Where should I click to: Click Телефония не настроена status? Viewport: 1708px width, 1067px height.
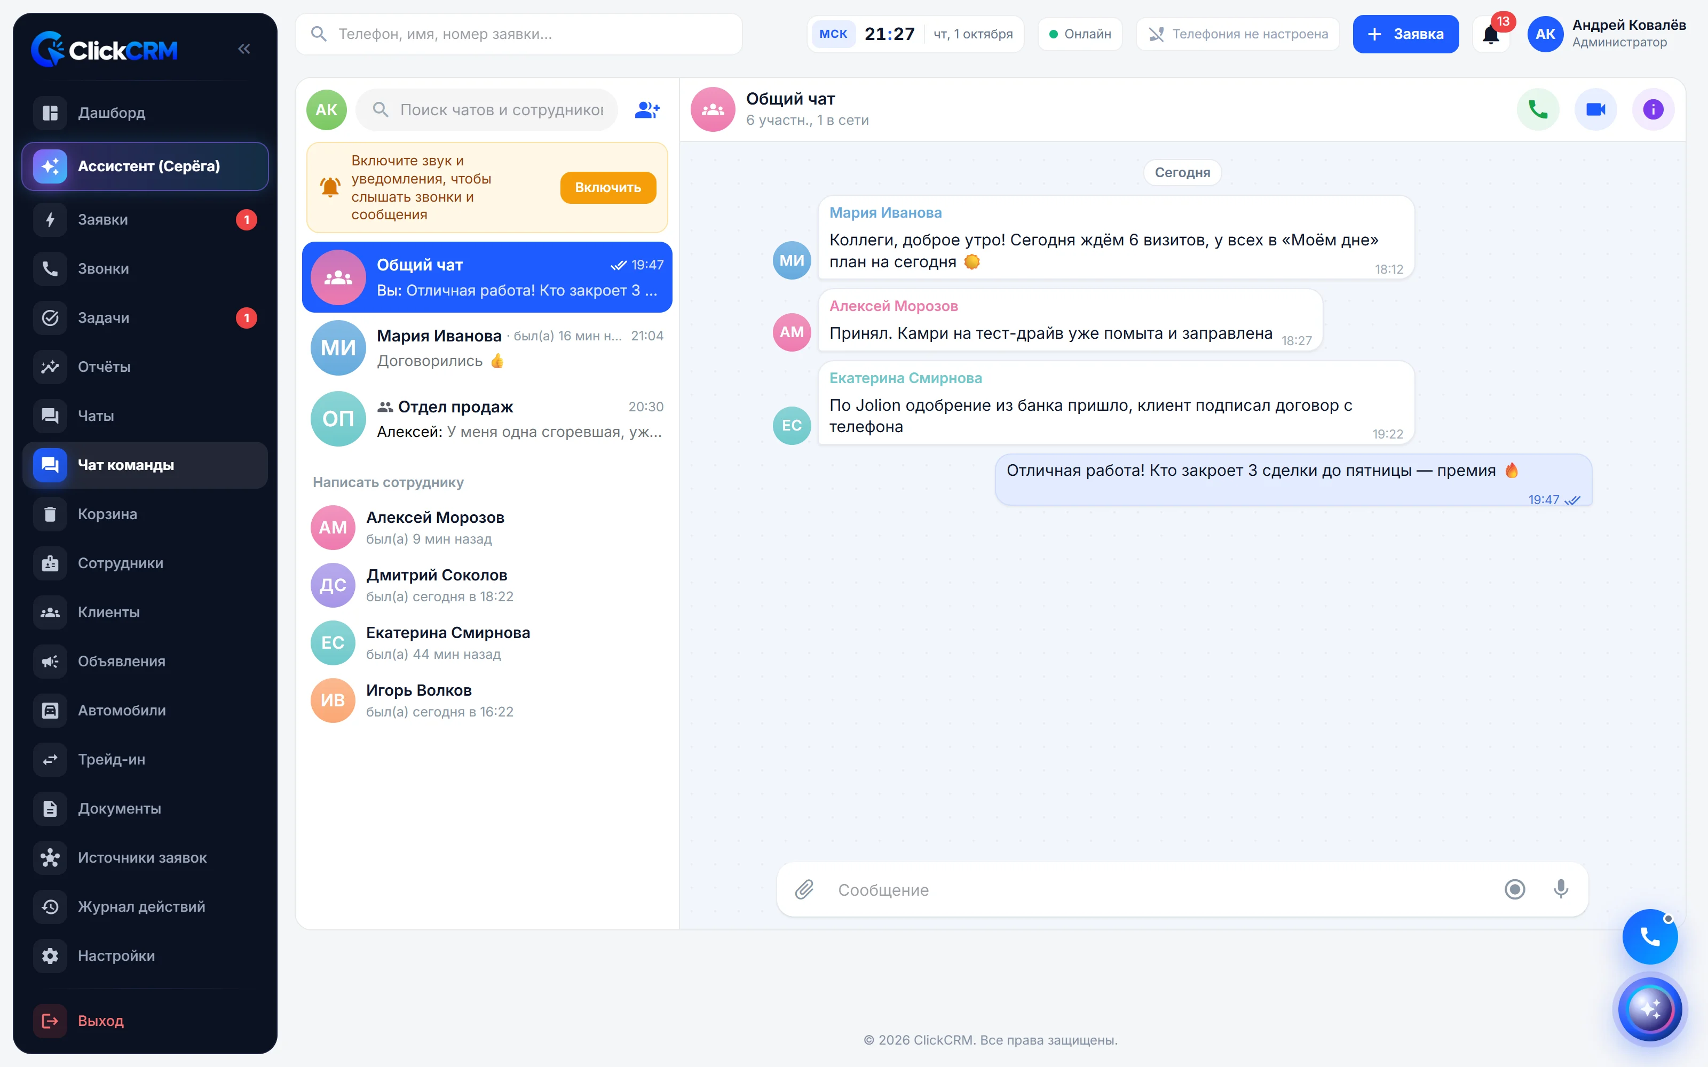tap(1238, 34)
